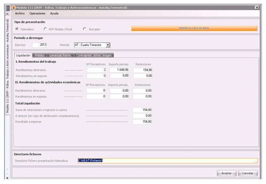Expand the Periodo dropdown list

108,45
